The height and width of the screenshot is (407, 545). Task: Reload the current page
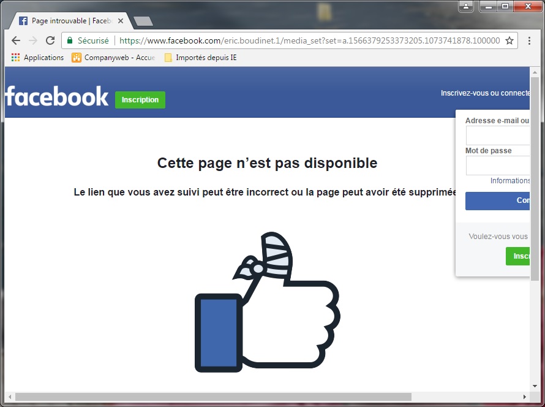50,40
